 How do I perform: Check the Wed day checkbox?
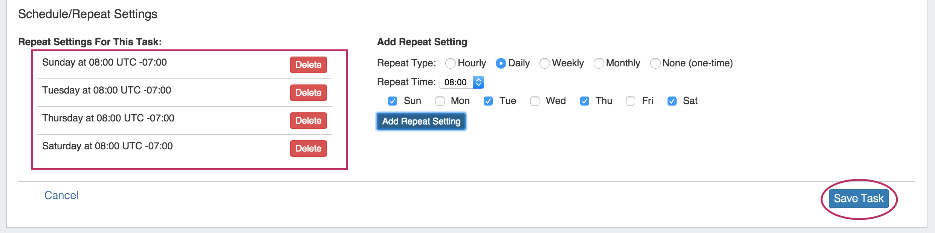(535, 101)
